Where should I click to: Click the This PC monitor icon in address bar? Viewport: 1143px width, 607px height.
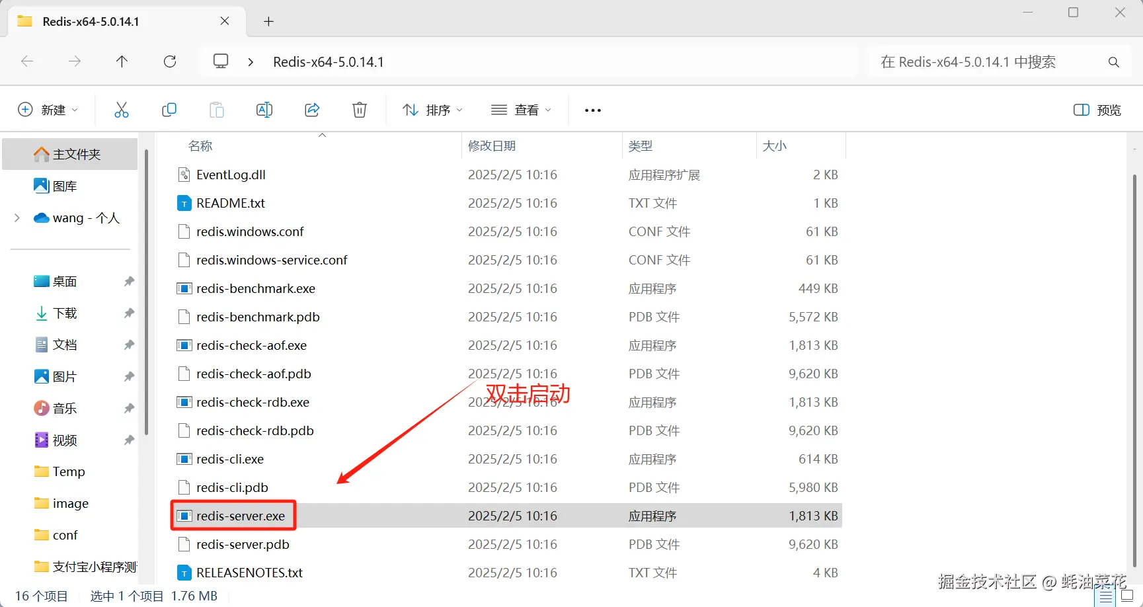pos(221,61)
